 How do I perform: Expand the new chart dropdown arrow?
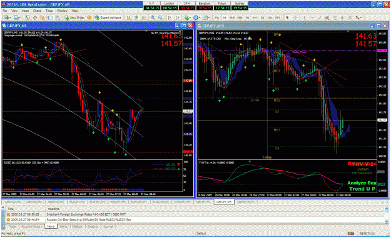[x=10, y=18]
